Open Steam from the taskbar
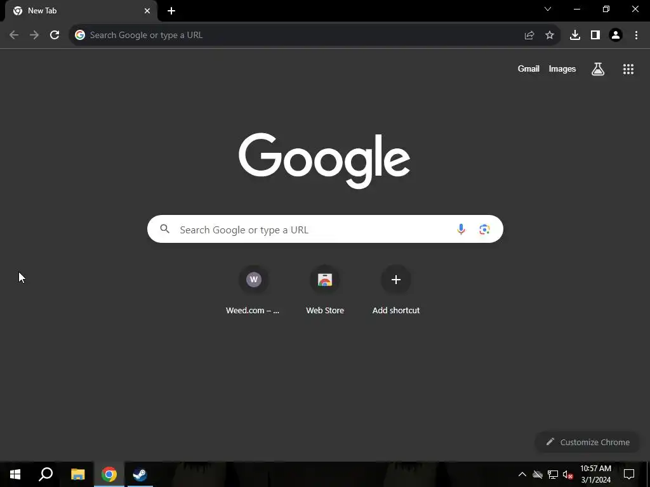The image size is (650, 487). coord(140,474)
